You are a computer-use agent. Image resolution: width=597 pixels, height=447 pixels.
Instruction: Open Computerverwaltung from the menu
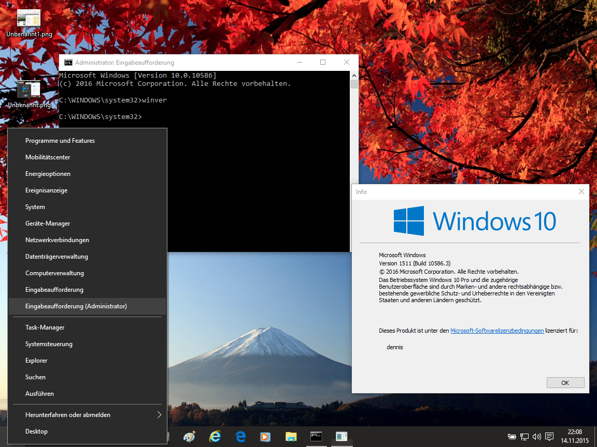click(x=87, y=273)
